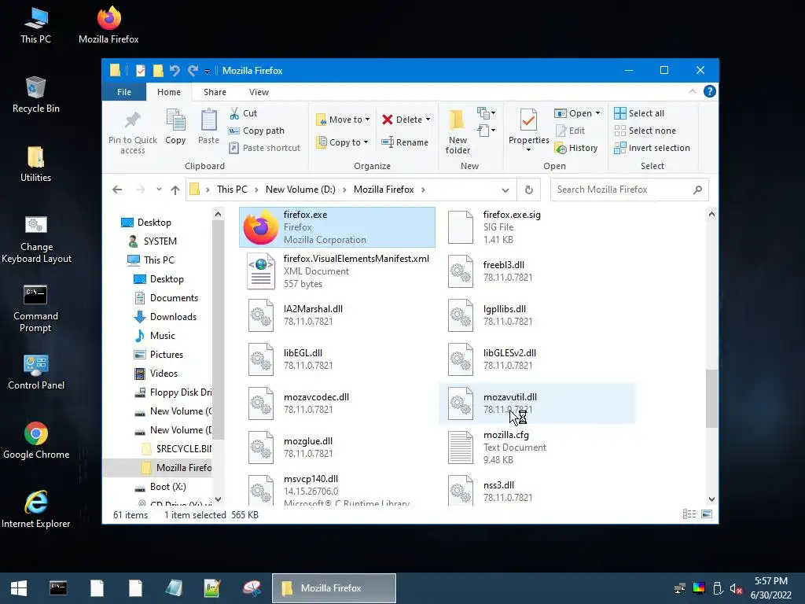The height and width of the screenshot is (604, 805).
Task: Click This PC in address breadcrumb
Action: [x=232, y=190]
